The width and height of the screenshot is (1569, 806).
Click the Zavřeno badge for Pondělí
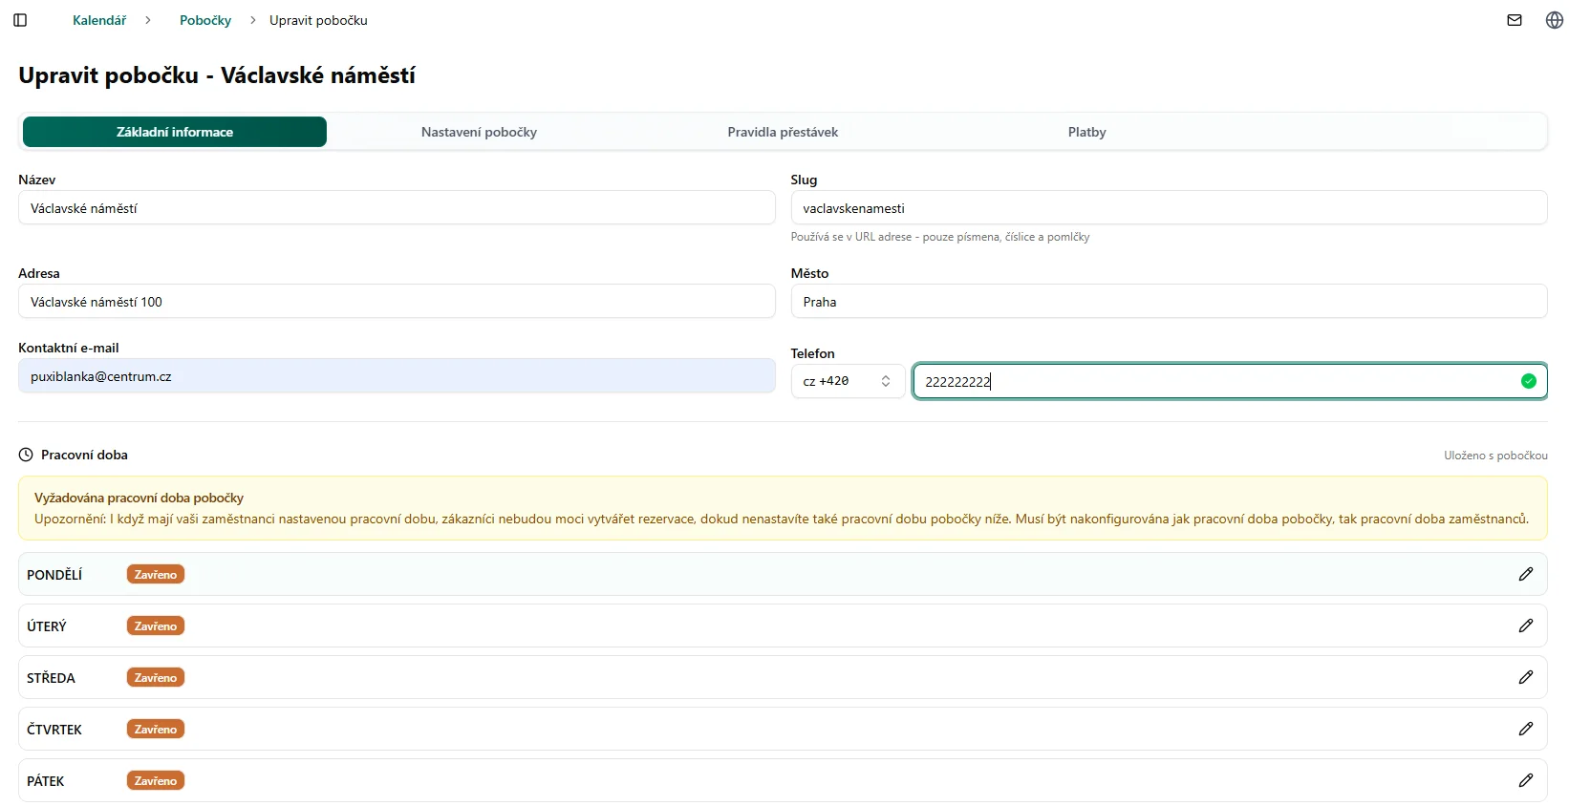pos(156,575)
